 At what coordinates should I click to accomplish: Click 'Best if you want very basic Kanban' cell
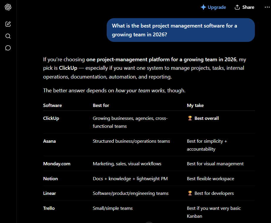point(214,212)
